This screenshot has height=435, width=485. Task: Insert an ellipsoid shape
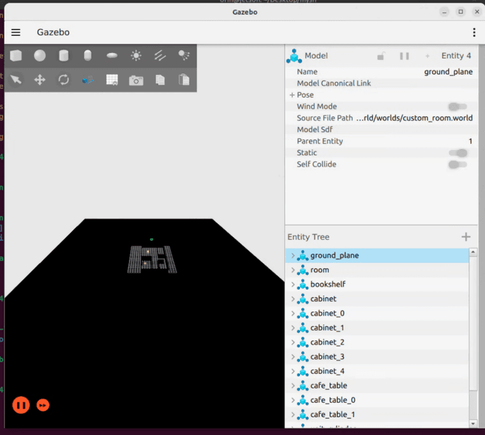click(x=112, y=56)
